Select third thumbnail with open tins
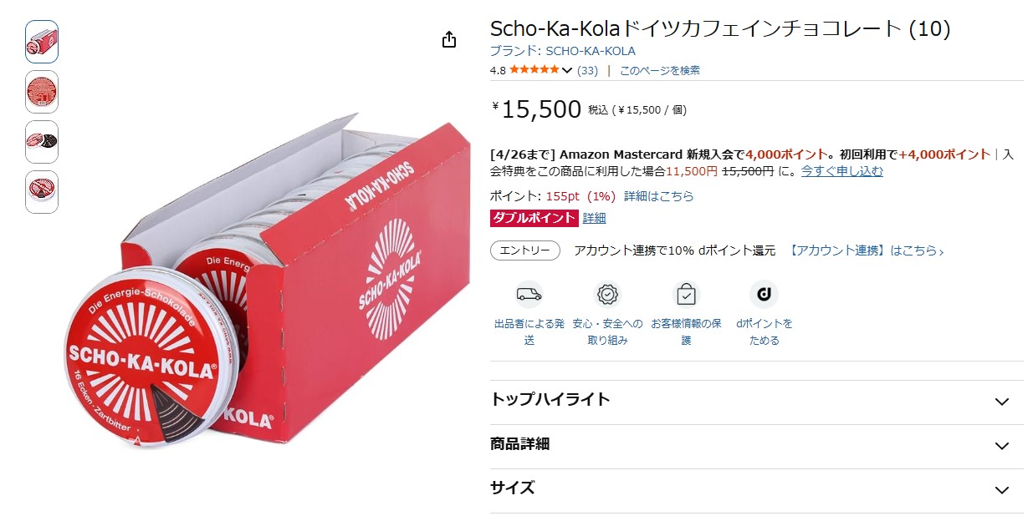The image size is (1033, 516). (x=42, y=142)
